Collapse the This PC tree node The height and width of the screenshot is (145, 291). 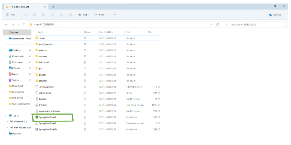pos(6,116)
